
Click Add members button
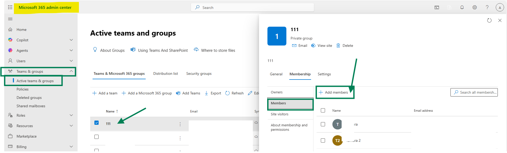point(333,92)
